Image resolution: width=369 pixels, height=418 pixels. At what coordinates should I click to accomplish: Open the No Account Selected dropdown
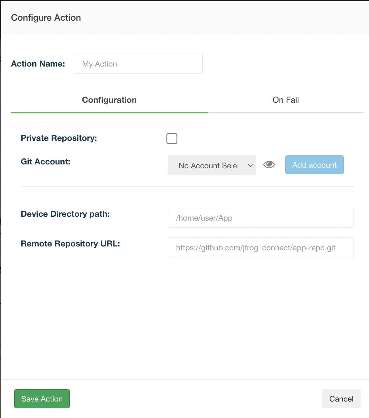(x=212, y=165)
